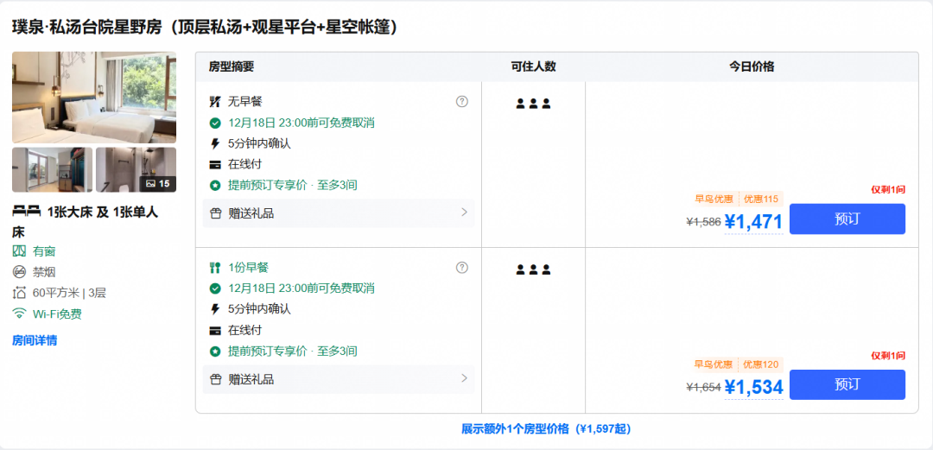Open the bathroom thumbnail photo
Screen dimensions: 933x450
136,169
